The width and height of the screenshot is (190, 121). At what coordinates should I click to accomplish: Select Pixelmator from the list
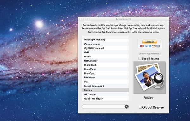pyautogui.click(x=105, y=77)
